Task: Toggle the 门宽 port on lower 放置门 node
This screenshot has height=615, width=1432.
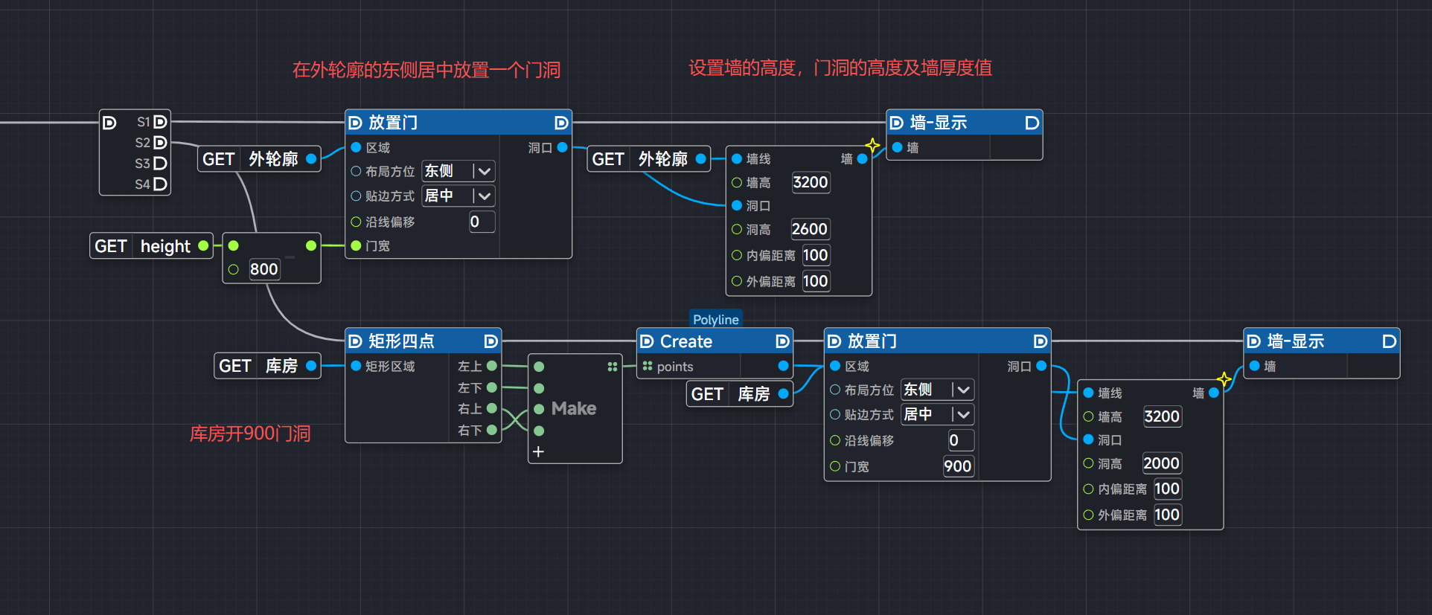Action: pos(835,466)
